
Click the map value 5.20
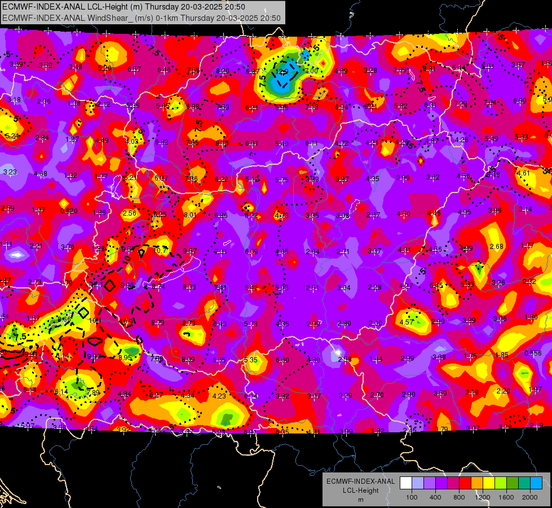[104, 68]
